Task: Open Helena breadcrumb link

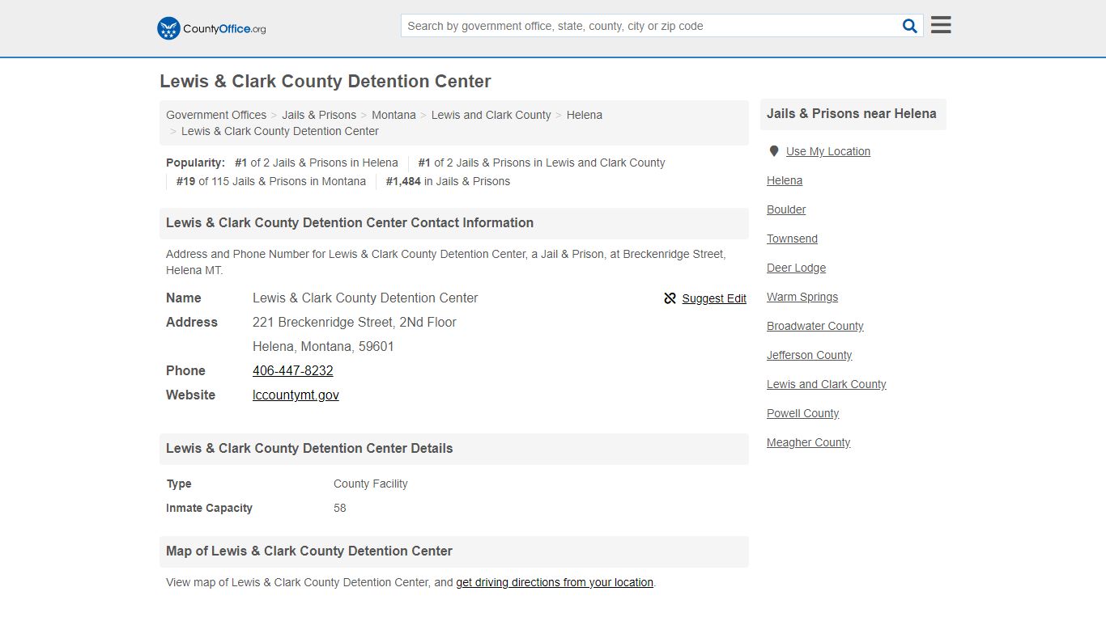Action: point(585,115)
